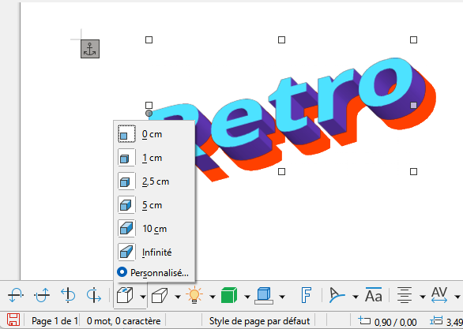Click the extrusion Direction cube icon
This screenshot has width=463, height=329.
160,295
